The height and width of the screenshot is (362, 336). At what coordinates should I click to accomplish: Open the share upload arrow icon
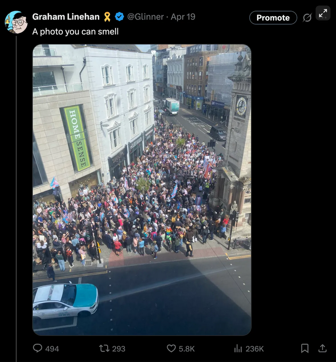coord(323,348)
